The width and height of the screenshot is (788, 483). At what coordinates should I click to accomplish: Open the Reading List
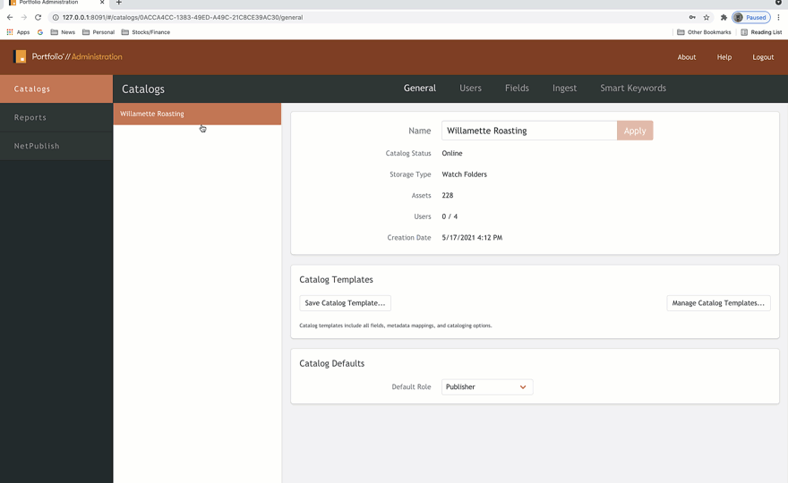pos(761,32)
